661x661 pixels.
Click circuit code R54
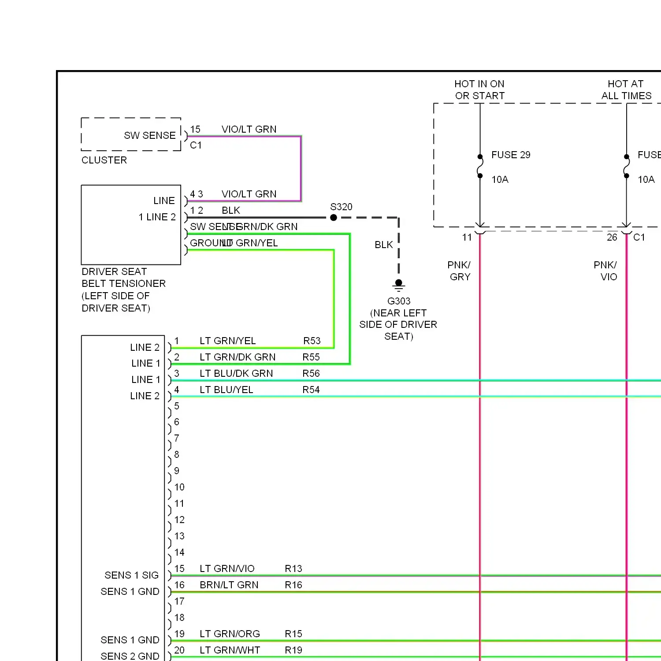[311, 390]
